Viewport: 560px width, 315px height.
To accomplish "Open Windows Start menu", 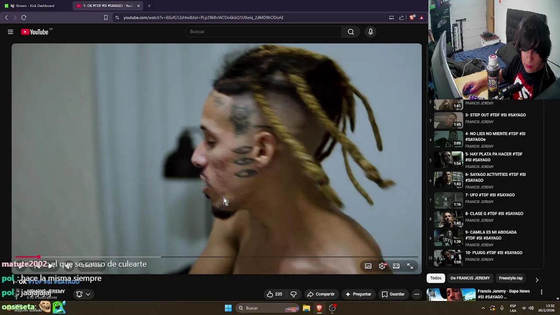I will coord(228,308).
